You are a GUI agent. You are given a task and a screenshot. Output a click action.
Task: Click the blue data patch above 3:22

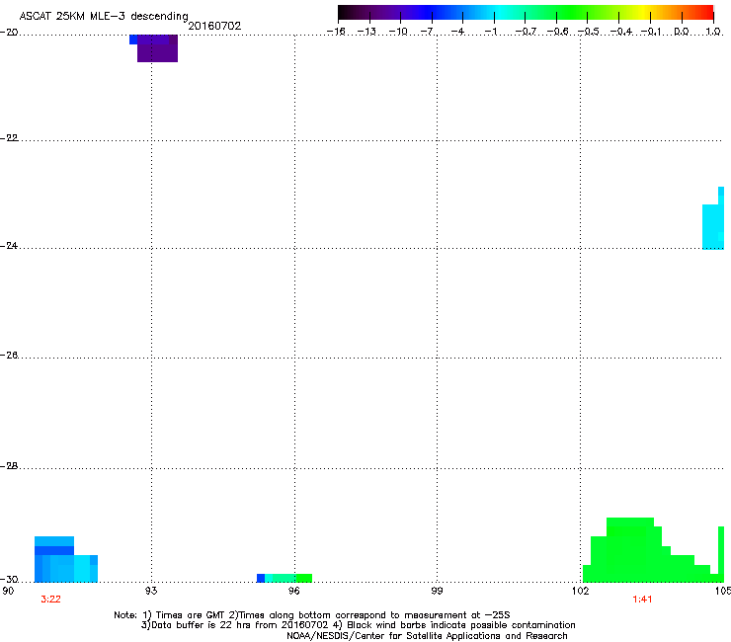pyautogui.click(x=66, y=559)
